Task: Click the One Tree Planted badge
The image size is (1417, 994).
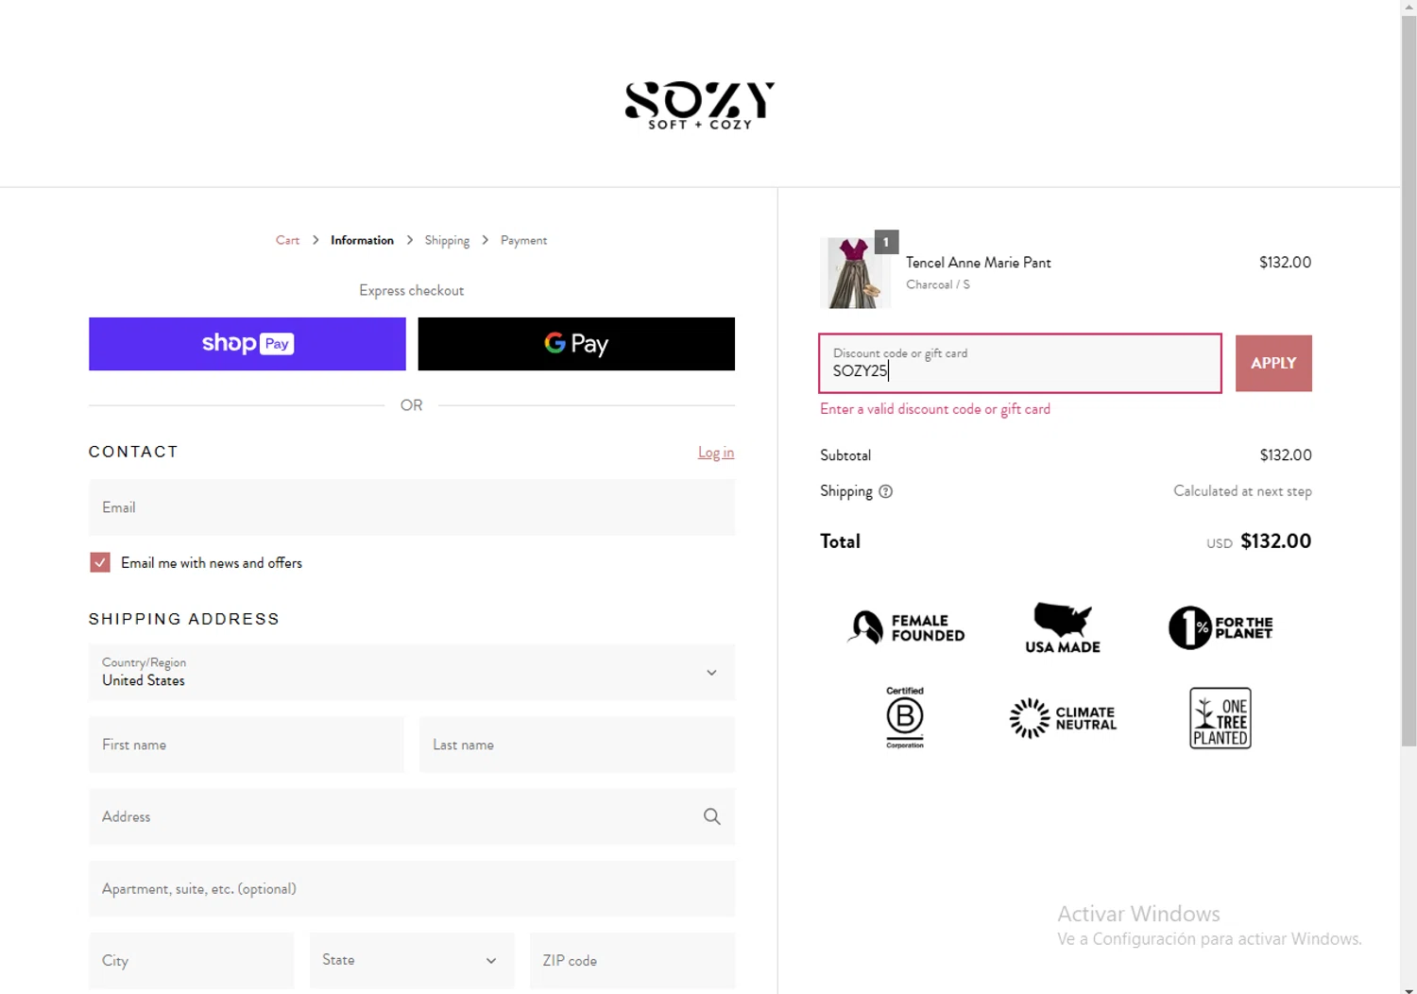Action: point(1221,718)
